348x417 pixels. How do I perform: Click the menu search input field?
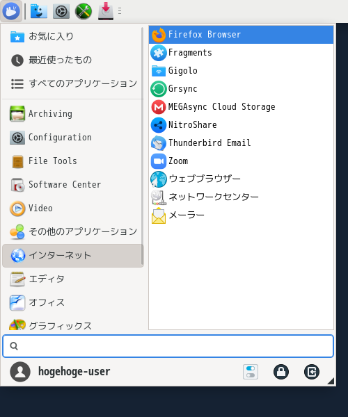coord(168,346)
